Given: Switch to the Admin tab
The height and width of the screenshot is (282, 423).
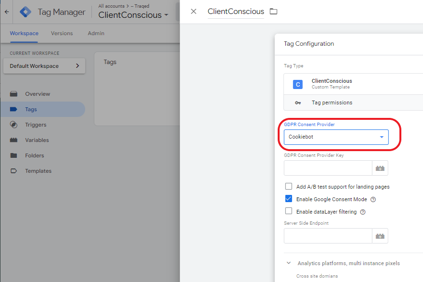Looking at the screenshot, I should (96, 34).
